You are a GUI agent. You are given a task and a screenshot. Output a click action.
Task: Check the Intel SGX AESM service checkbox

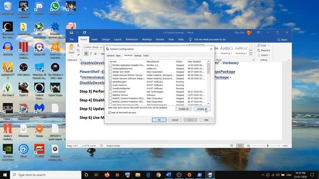111,72
